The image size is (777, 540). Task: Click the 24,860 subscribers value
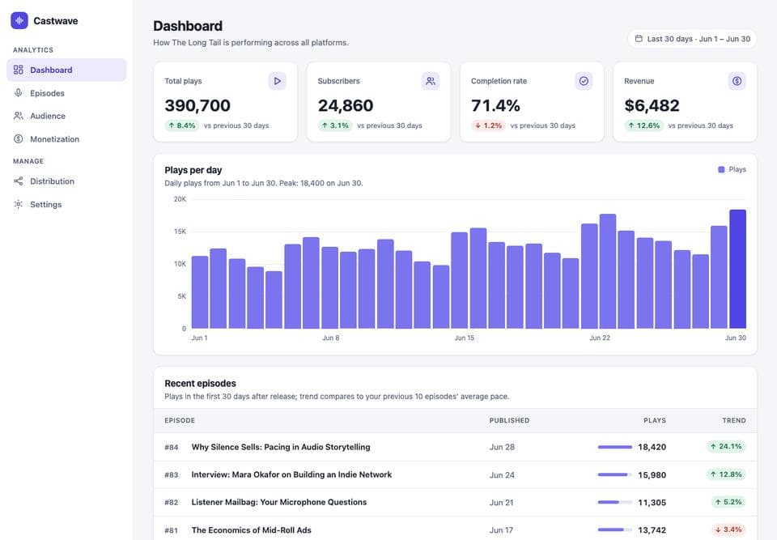pyautogui.click(x=346, y=105)
